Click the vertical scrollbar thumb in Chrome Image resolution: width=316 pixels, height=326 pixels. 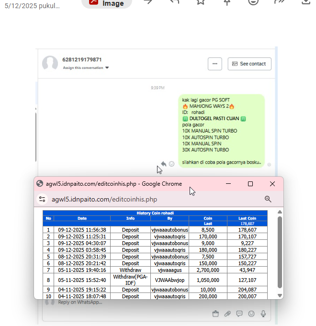tap(280, 252)
